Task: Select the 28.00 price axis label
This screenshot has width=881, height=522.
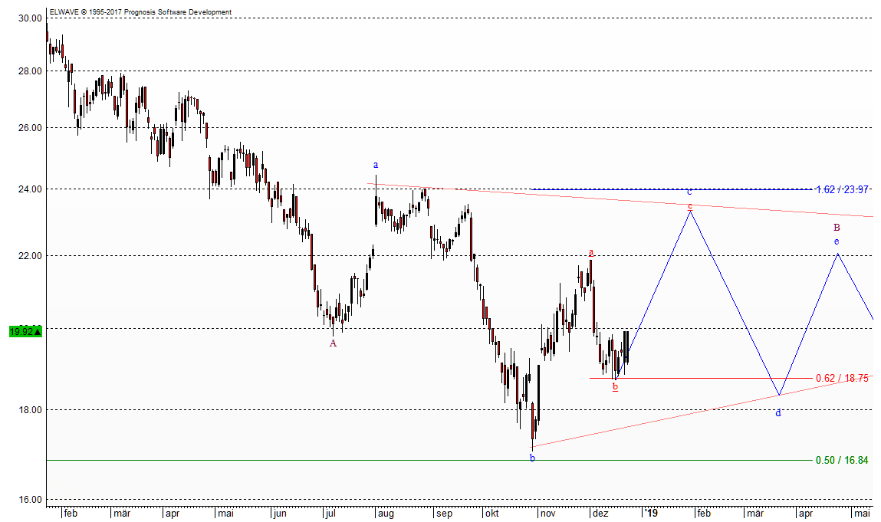Action: coord(31,71)
